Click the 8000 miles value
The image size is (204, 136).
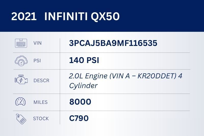coord(80,102)
